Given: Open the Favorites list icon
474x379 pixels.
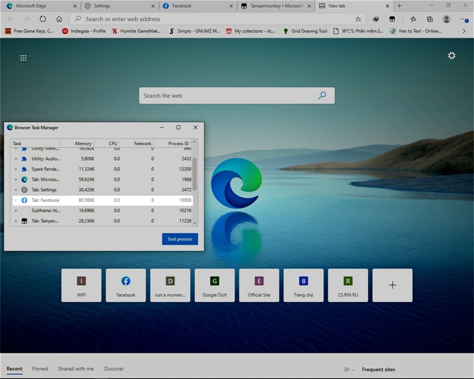Looking at the screenshot, I should (413, 19).
